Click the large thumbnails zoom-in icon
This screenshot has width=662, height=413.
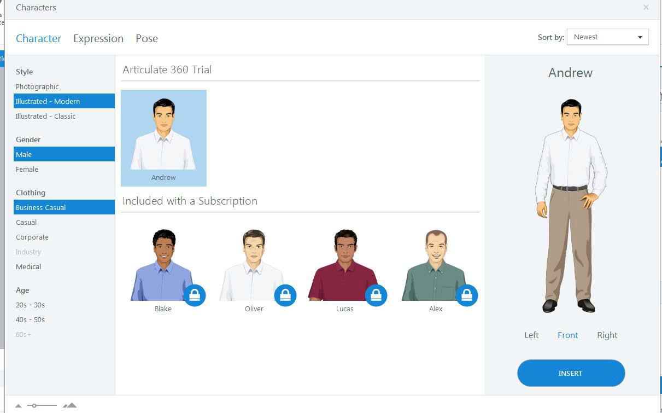click(x=69, y=405)
